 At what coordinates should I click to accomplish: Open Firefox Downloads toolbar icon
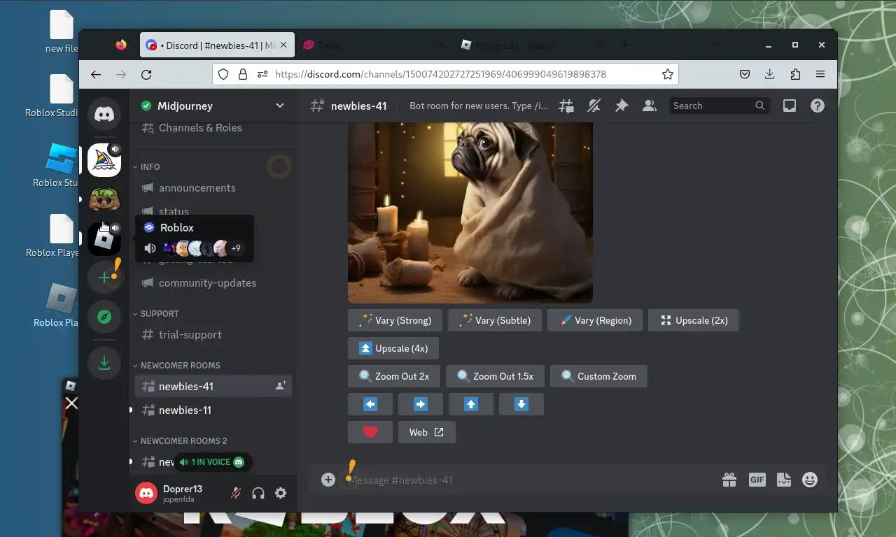point(770,74)
